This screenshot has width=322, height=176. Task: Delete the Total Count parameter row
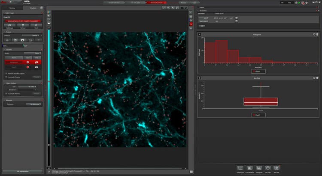coord(237,21)
